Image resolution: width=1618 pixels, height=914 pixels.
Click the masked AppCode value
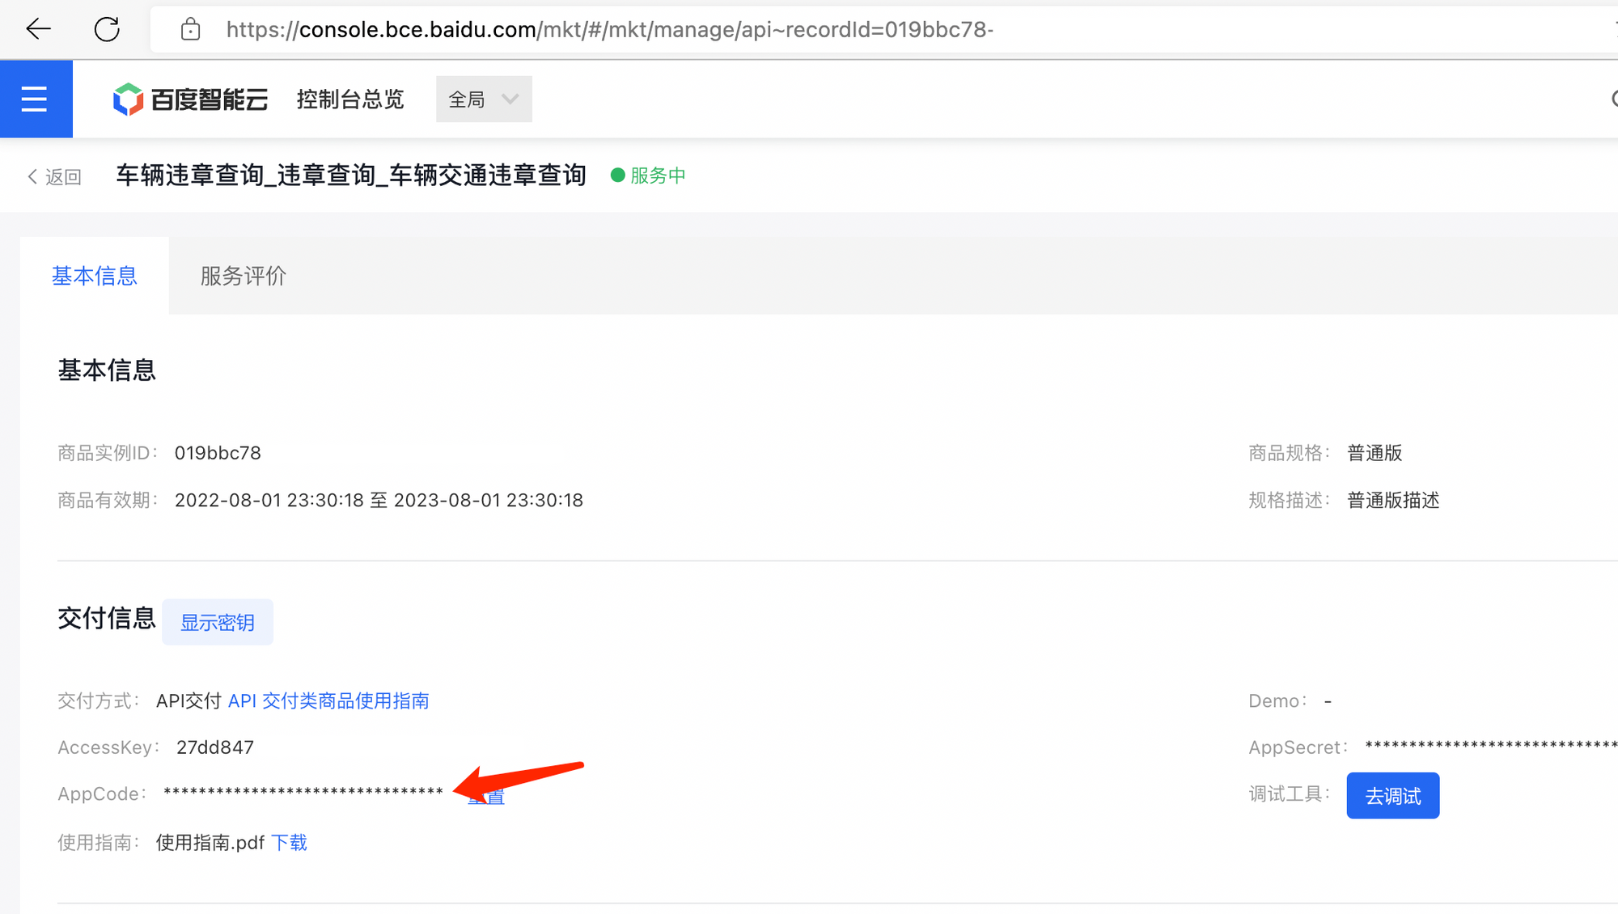(303, 792)
